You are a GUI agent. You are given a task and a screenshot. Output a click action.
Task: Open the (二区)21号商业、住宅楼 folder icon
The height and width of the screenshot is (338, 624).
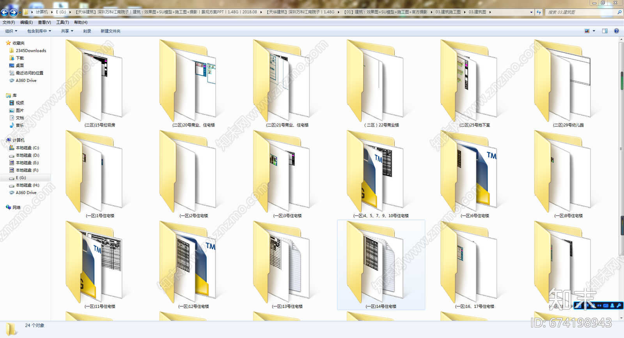(x=281, y=81)
